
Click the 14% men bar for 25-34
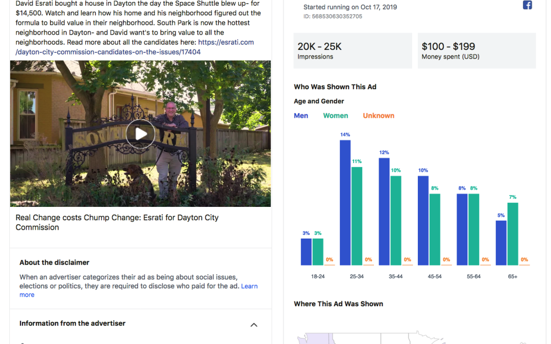[x=345, y=202]
